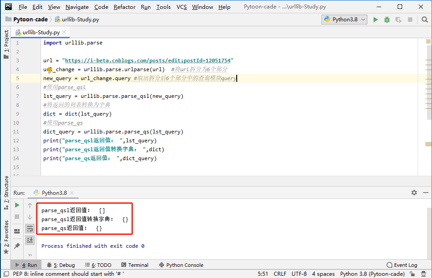Screen dimensions: 432x278
Task: Open the Event Log
Action: (x=402, y=265)
